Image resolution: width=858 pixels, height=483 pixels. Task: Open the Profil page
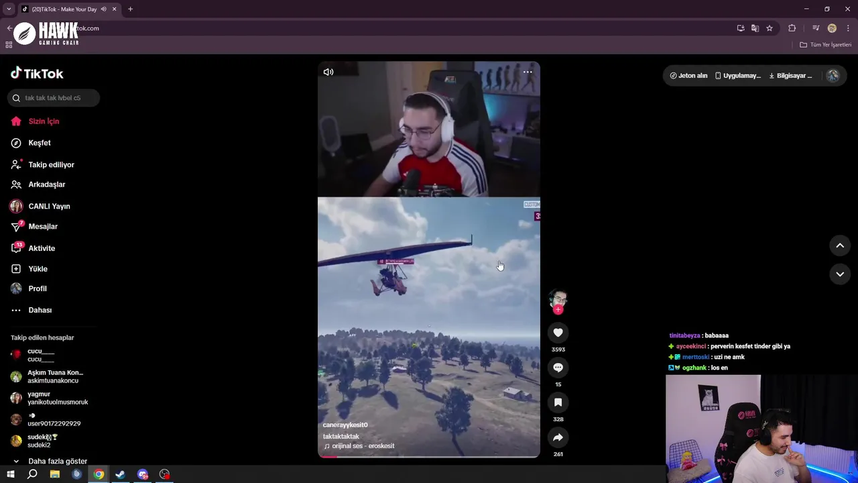pos(38,288)
